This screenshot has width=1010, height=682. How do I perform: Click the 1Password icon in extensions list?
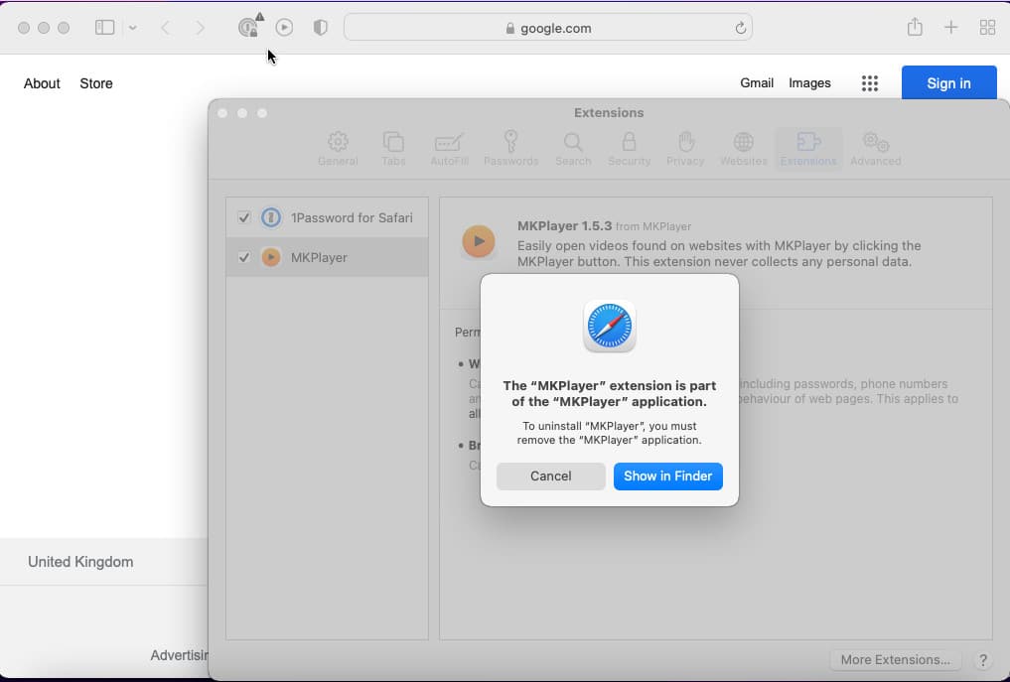click(271, 217)
